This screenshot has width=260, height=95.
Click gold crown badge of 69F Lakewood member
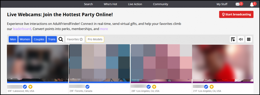(30, 87)
